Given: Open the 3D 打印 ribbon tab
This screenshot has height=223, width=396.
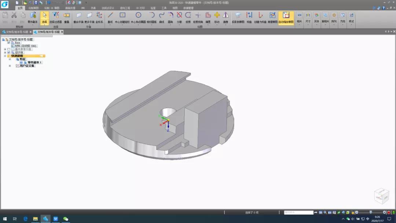Looking at the screenshot, I should 140,8.
